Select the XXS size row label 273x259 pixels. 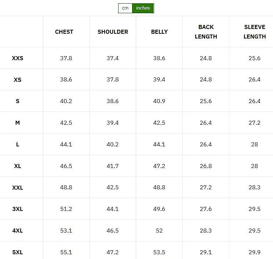pos(18,58)
